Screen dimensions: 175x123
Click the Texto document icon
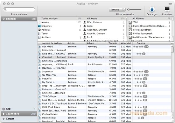click(39, 34)
